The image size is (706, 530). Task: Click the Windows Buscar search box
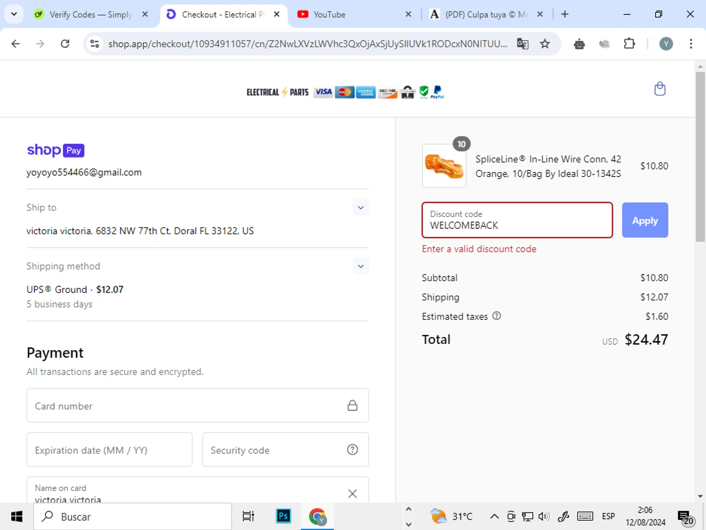[x=133, y=516]
